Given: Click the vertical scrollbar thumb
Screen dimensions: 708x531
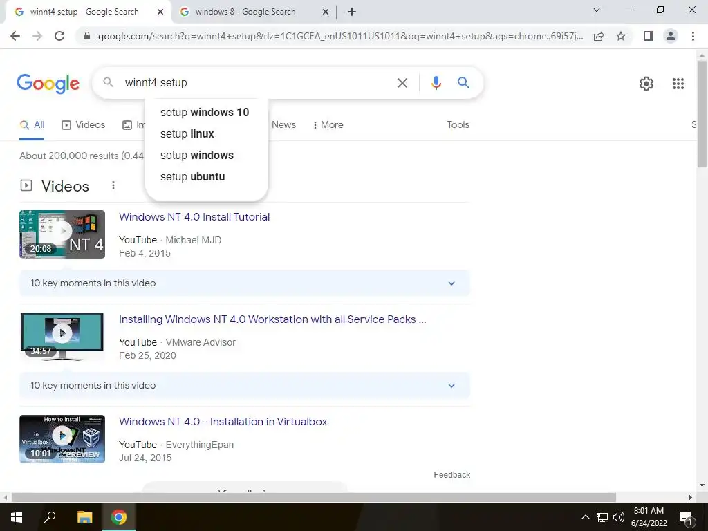Looking at the screenshot, I should point(702,114).
